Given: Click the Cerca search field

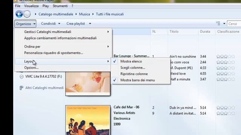Looking at the screenshot, I should tap(234, 24).
